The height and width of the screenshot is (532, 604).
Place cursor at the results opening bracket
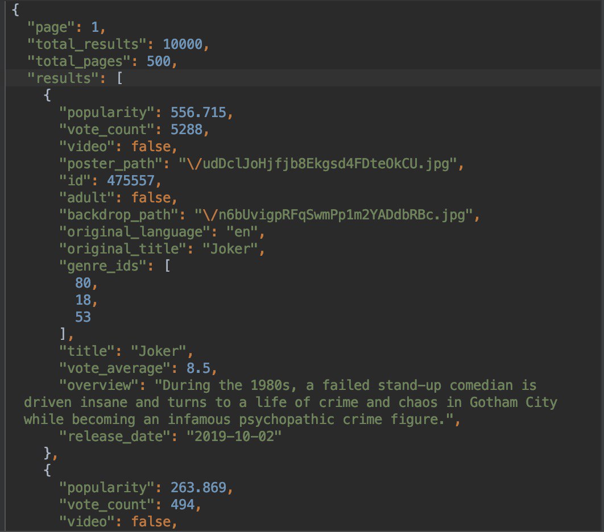(120, 78)
